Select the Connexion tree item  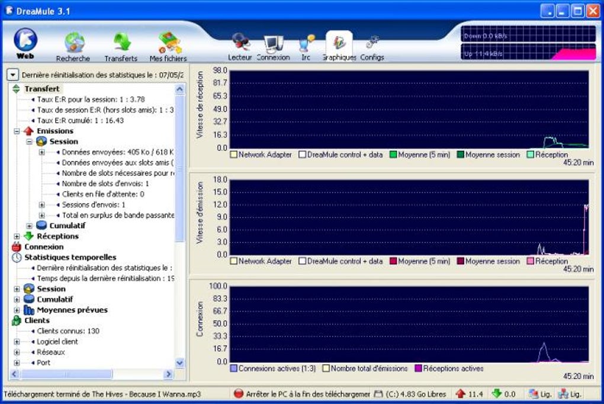point(44,247)
